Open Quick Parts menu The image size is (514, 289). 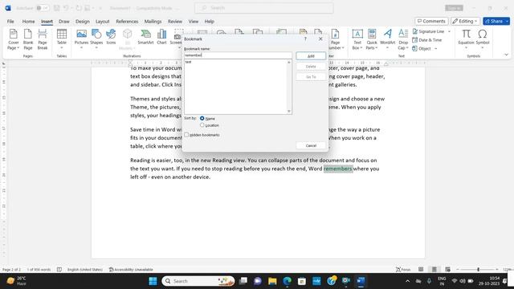pyautogui.click(x=372, y=39)
